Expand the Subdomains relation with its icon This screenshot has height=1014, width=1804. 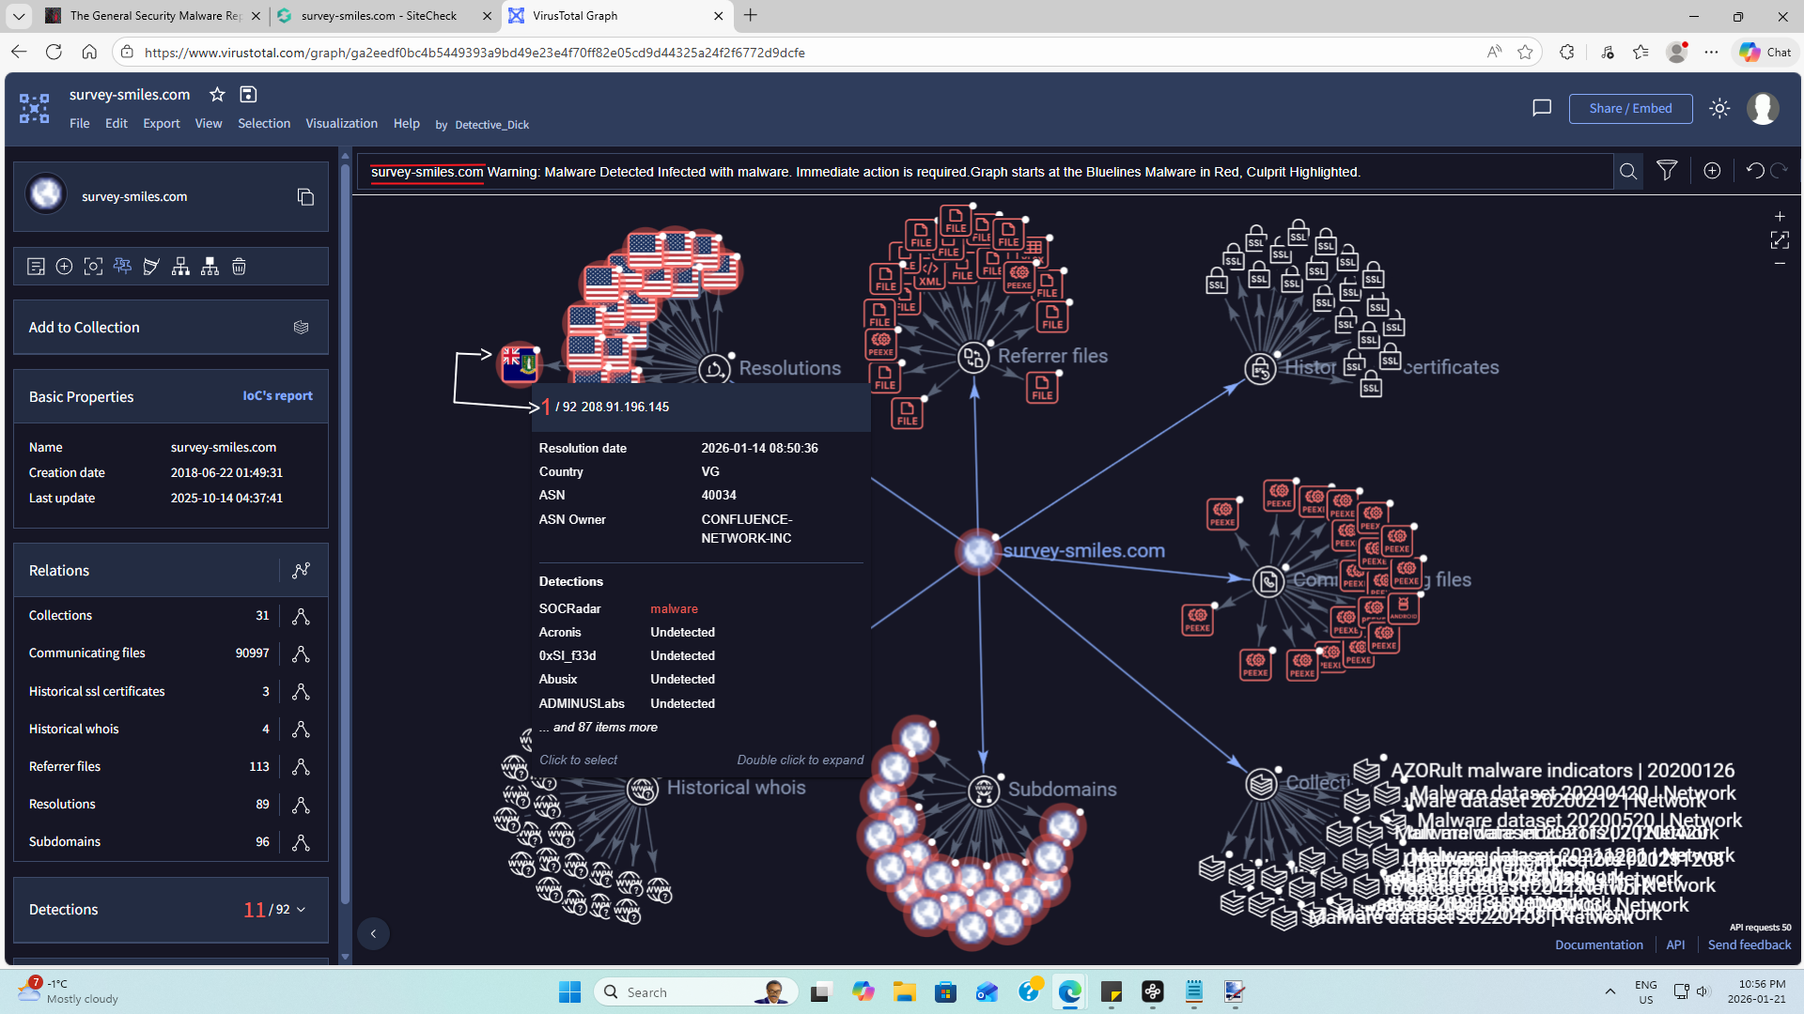301,842
